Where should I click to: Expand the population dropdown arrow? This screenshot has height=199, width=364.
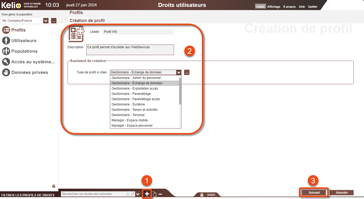pos(46,21)
